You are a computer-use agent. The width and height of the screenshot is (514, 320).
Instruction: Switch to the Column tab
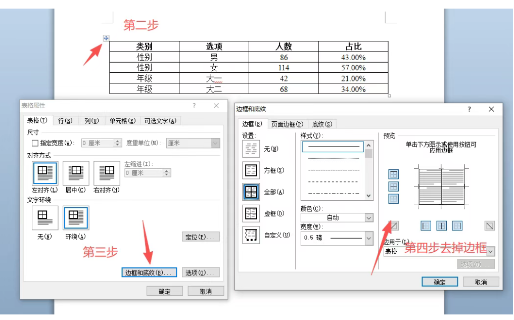click(x=91, y=121)
